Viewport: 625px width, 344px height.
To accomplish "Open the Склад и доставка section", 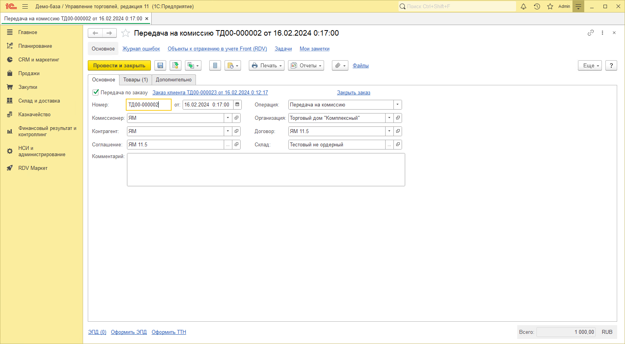I will click(x=39, y=101).
